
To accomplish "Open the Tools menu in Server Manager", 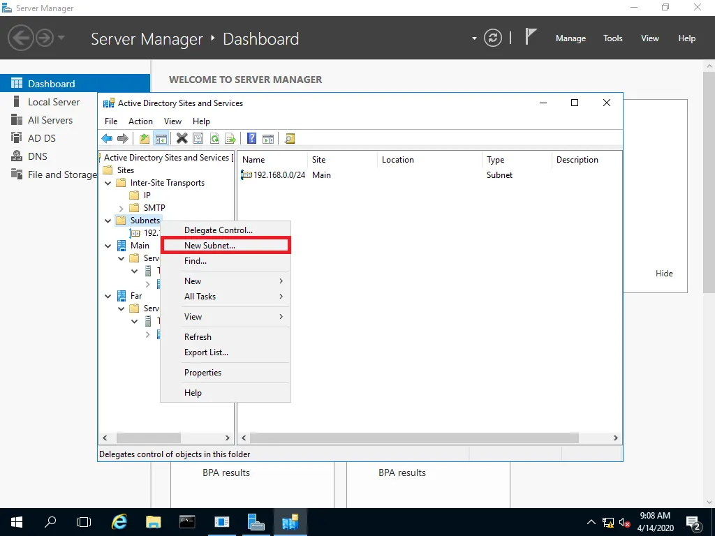I will click(x=613, y=38).
